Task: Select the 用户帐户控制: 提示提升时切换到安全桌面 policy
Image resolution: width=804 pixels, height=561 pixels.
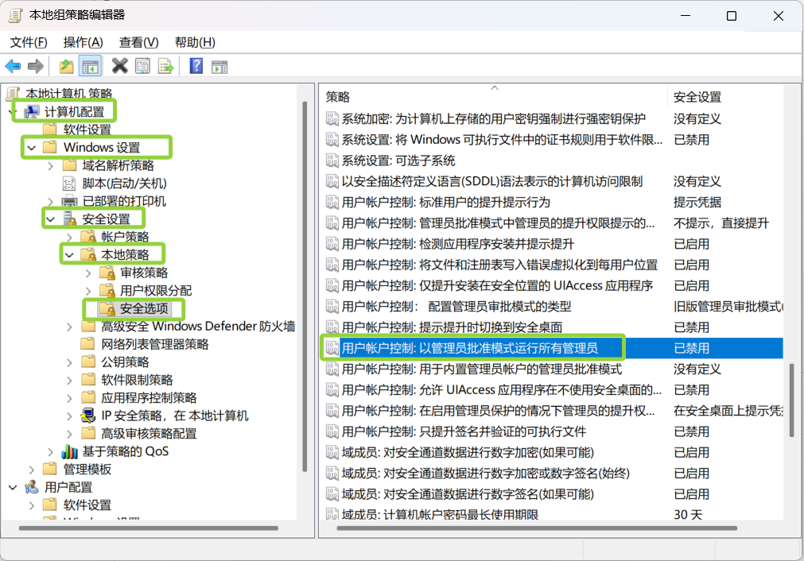Action: (452, 327)
